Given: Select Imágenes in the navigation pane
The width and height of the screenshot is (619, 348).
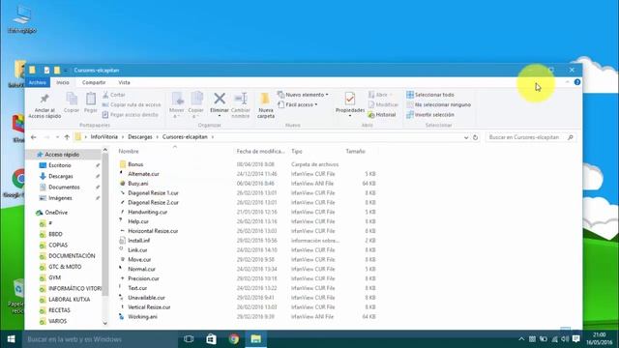Looking at the screenshot, I should (x=60, y=198).
